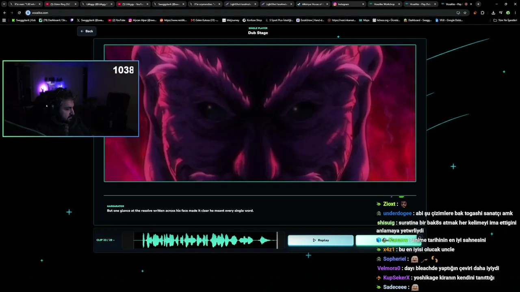Click the webcam overlay thumbnail
The height and width of the screenshot is (292, 520).
click(71, 99)
